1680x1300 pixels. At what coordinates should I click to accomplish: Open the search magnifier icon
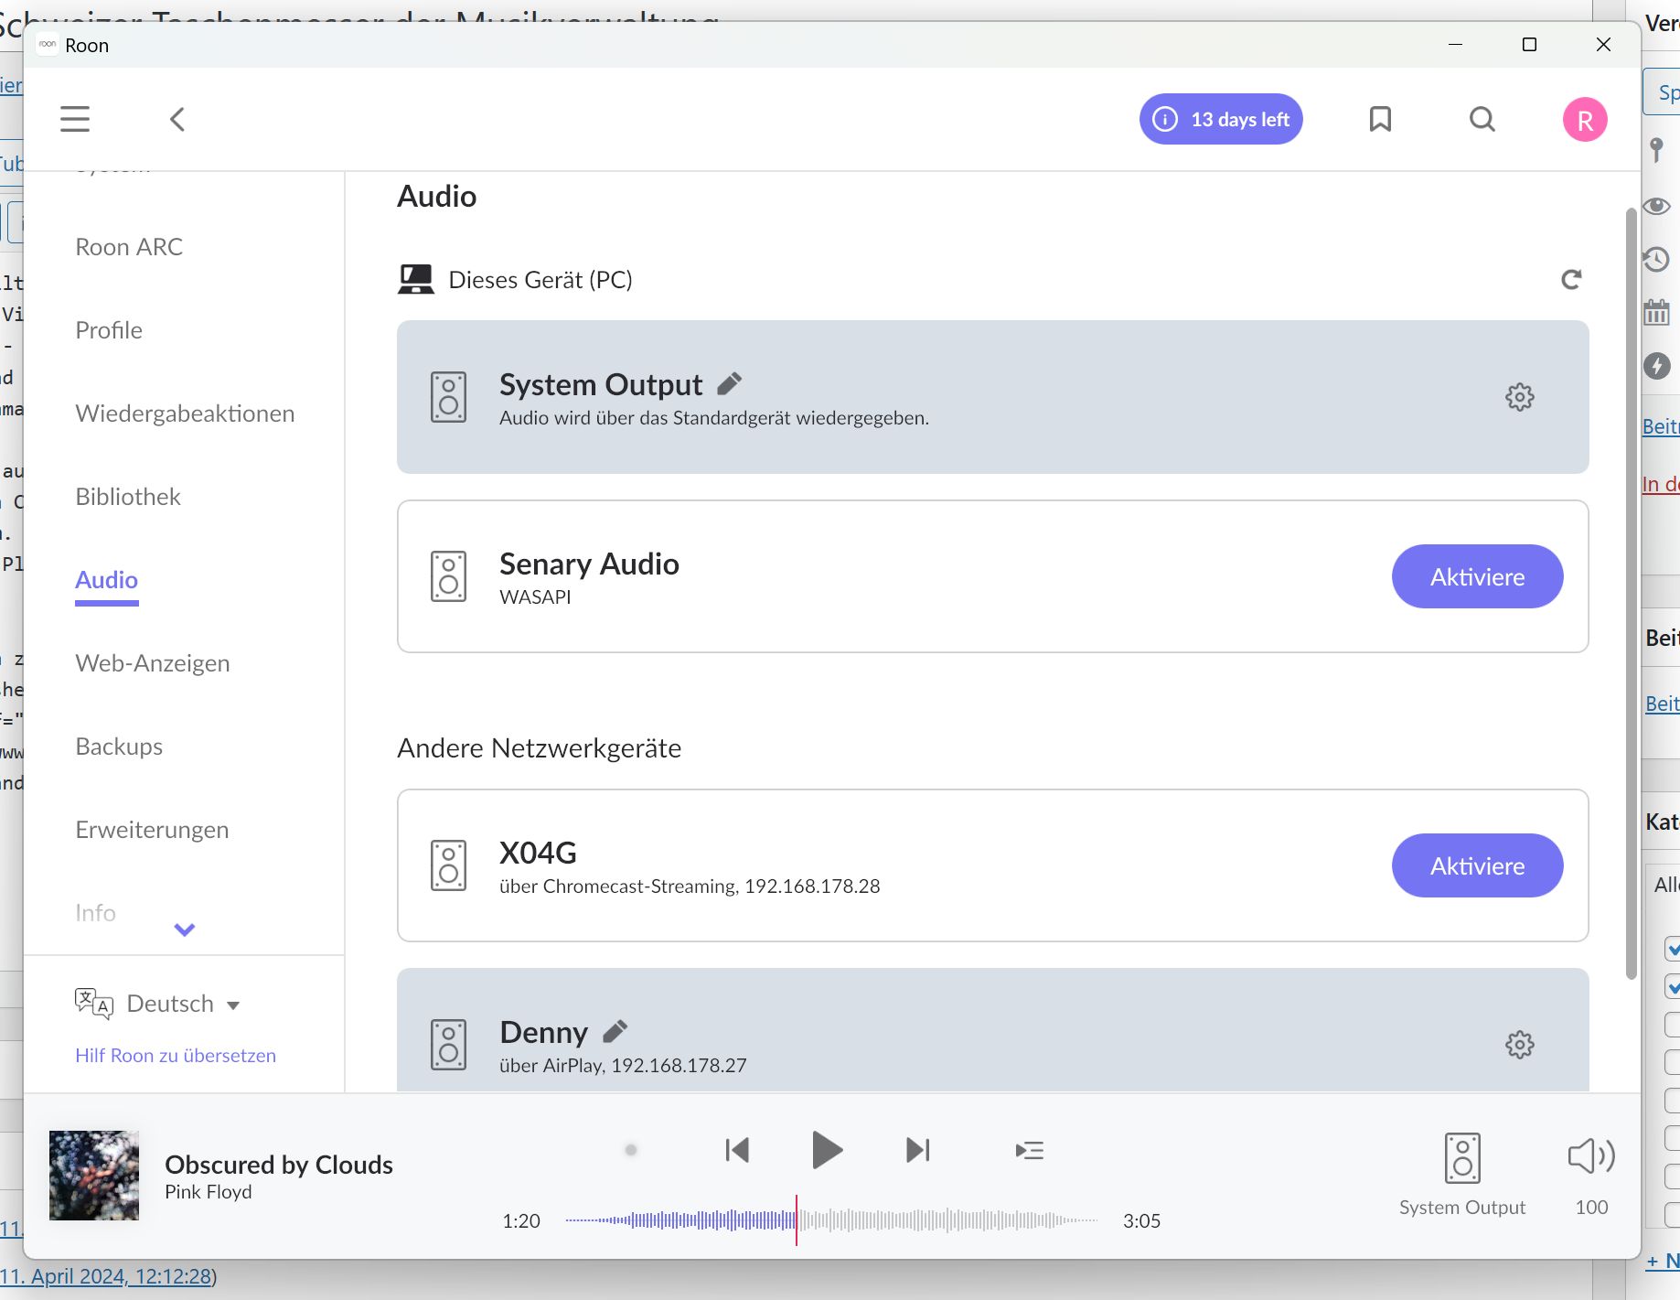click(1482, 119)
